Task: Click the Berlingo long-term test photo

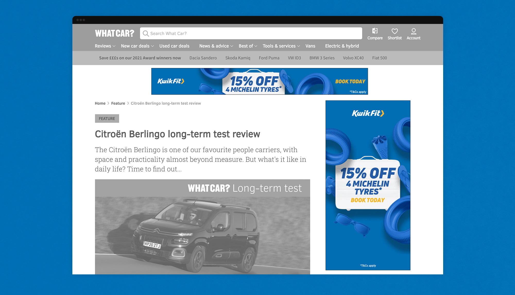Action: (x=202, y=227)
